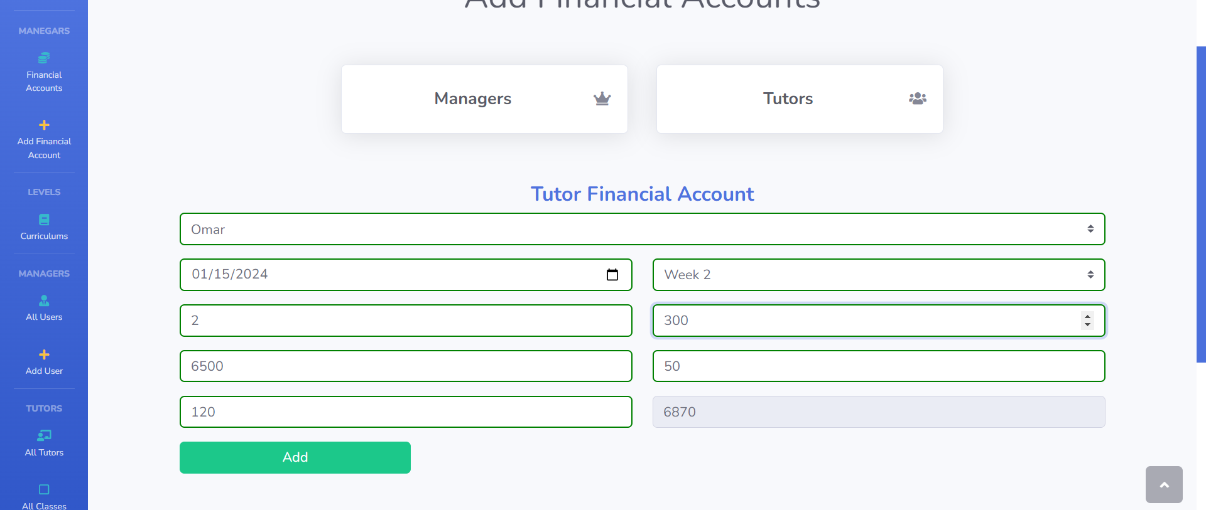Focus the 6500 input field
The width and height of the screenshot is (1206, 510).
click(x=406, y=366)
